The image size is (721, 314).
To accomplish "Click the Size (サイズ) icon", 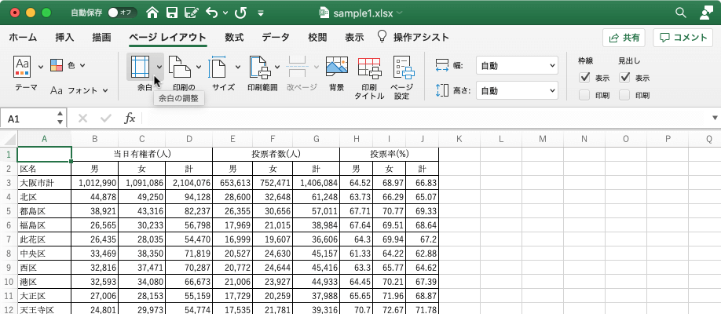I will pyautogui.click(x=218, y=67).
